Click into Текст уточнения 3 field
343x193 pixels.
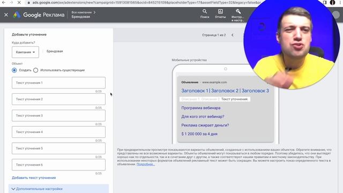58,116
